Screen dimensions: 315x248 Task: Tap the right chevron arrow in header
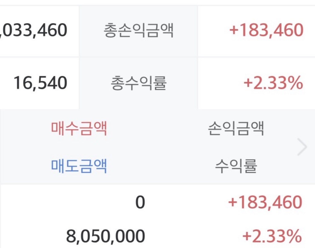(302, 147)
